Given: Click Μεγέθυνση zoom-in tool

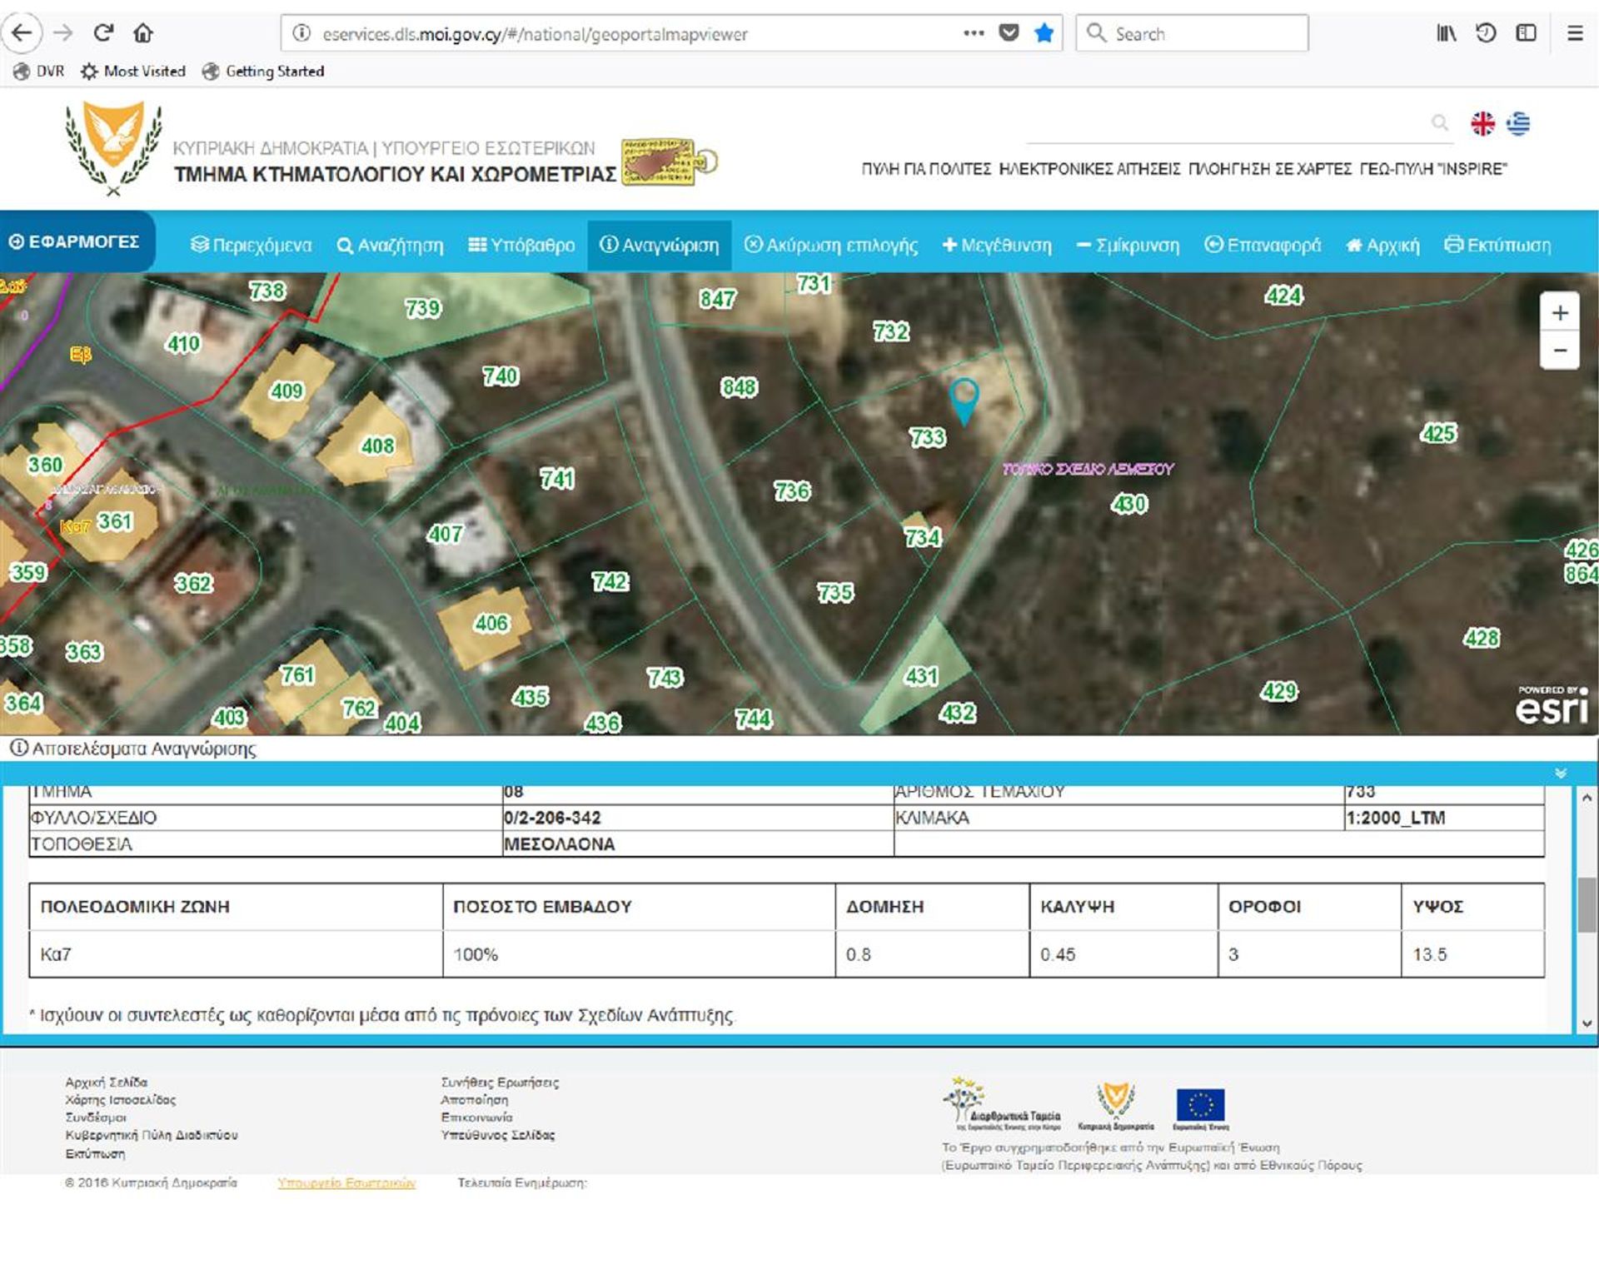Looking at the screenshot, I should pyautogui.click(x=997, y=245).
